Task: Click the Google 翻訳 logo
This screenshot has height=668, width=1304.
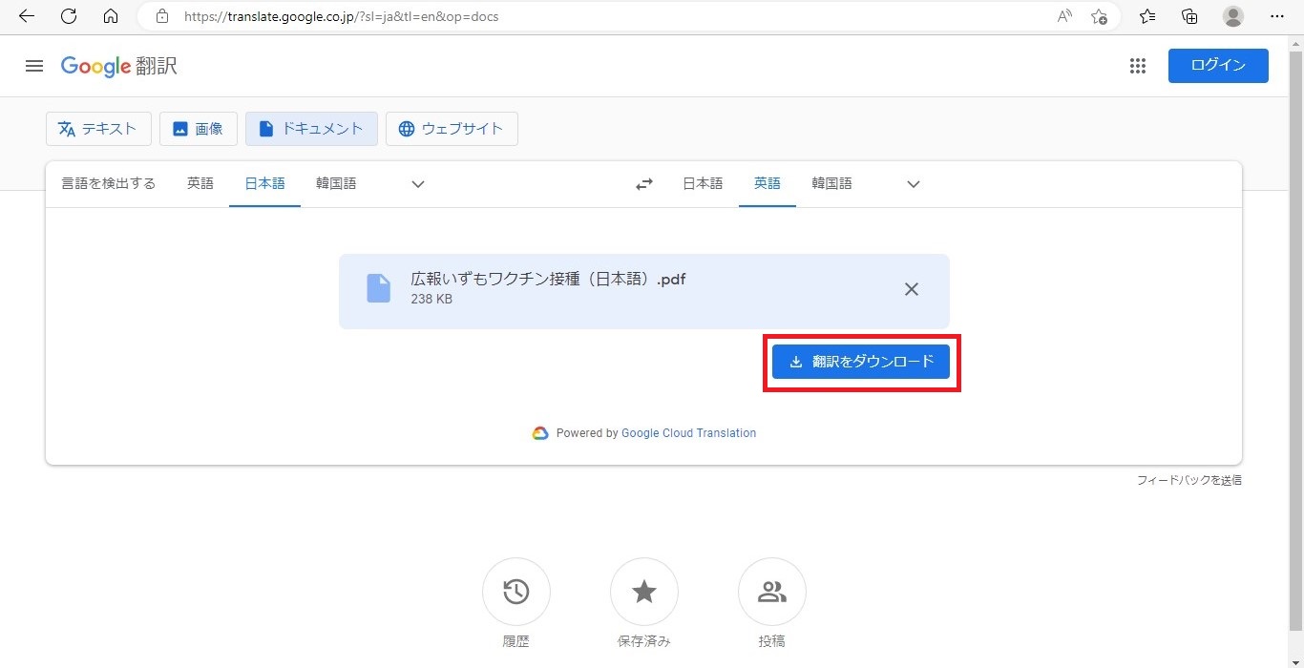Action: pos(118,66)
